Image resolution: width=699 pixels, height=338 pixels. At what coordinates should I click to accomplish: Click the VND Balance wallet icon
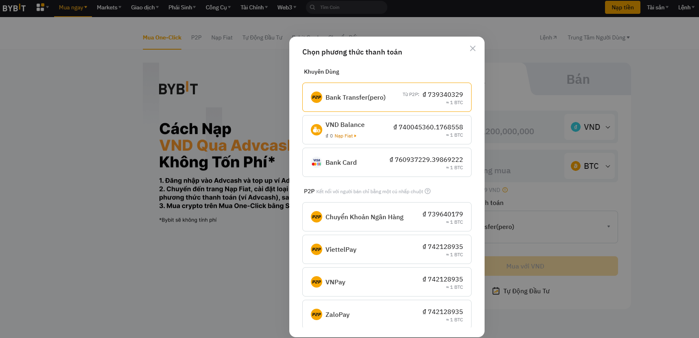coord(317,130)
